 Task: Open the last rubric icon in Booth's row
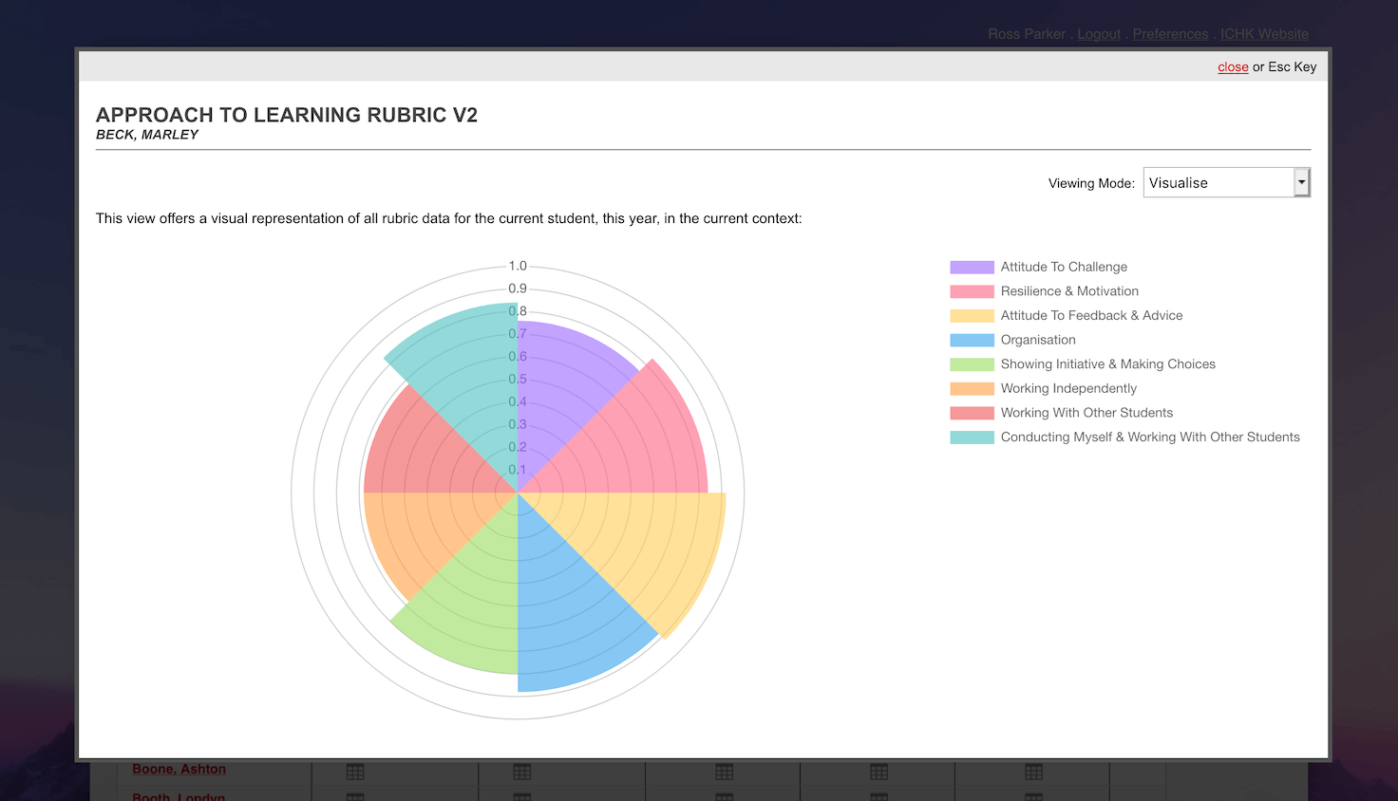(1032, 797)
